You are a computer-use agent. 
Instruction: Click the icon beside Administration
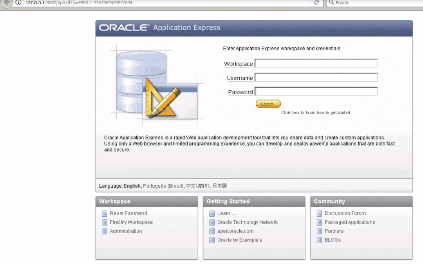coord(105,232)
